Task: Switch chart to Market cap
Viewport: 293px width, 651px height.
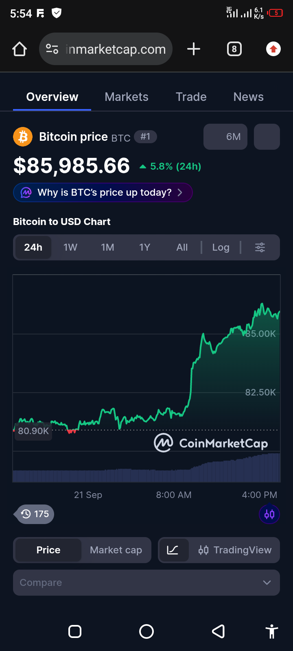Action: (116, 550)
